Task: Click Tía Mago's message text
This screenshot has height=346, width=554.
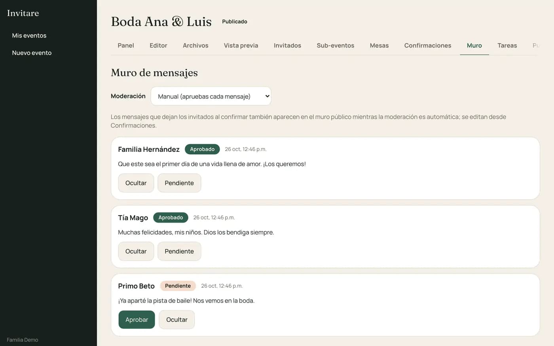Action: click(196, 233)
